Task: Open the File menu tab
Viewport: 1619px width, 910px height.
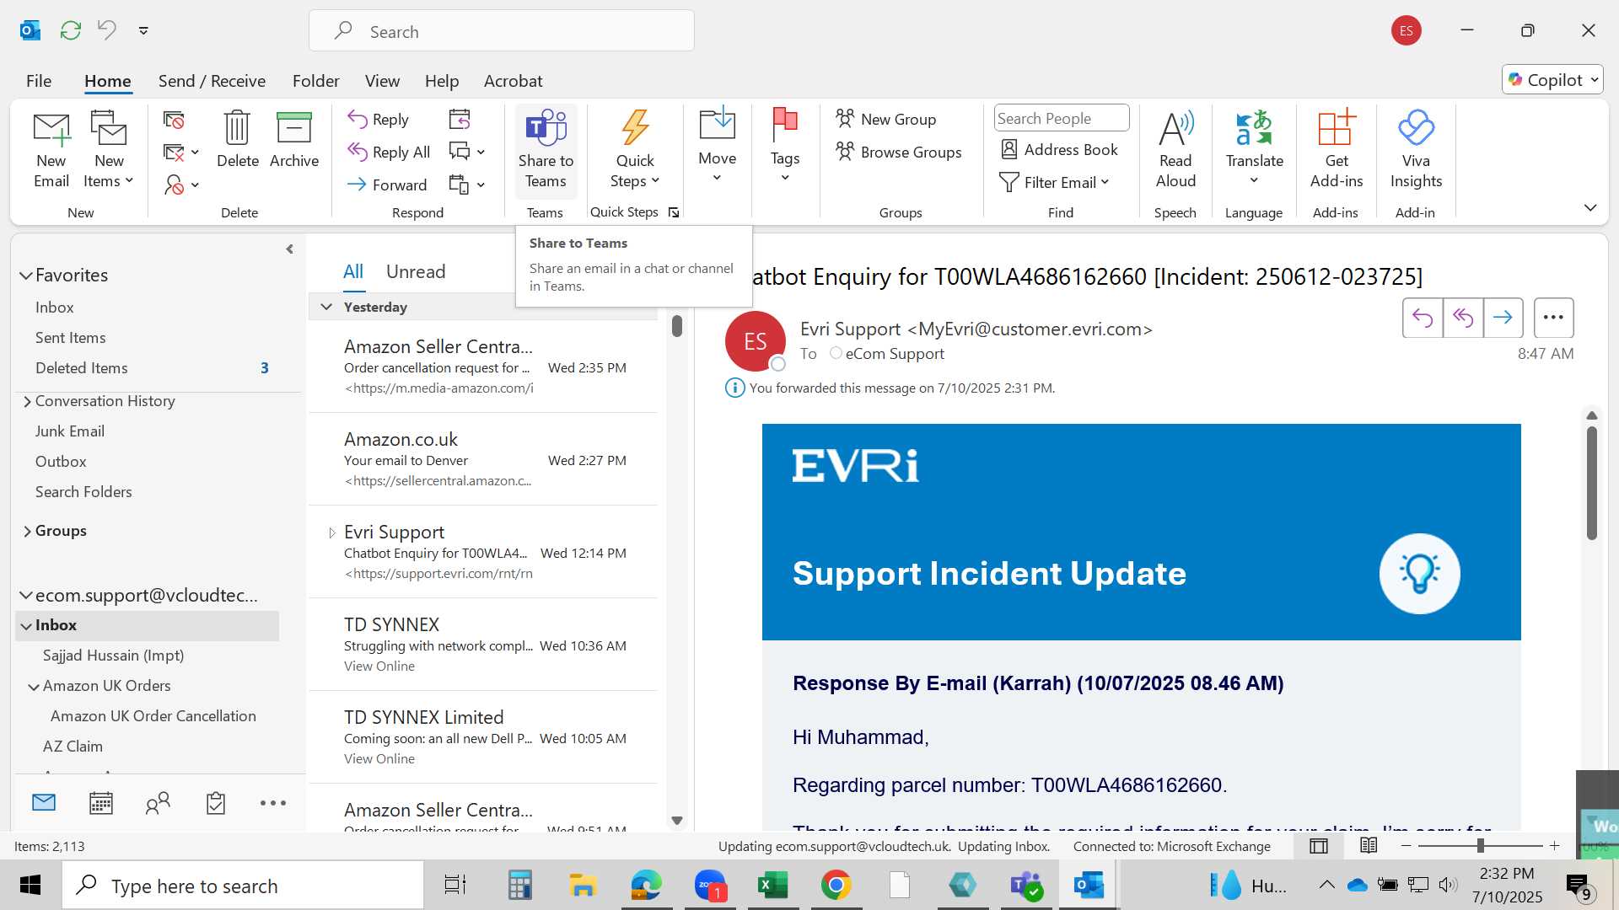Action: tap(39, 81)
